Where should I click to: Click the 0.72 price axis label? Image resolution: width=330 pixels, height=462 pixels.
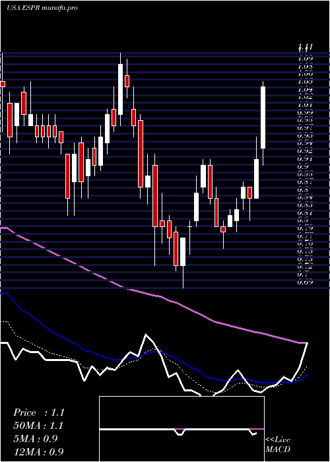[305, 267]
